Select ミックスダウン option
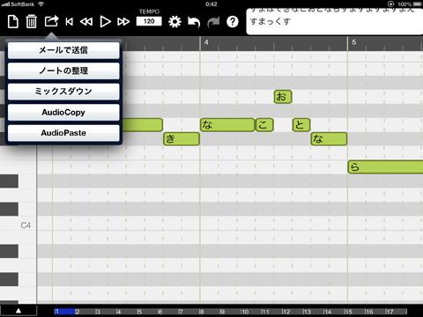The width and height of the screenshot is (423, 317). 63,92
